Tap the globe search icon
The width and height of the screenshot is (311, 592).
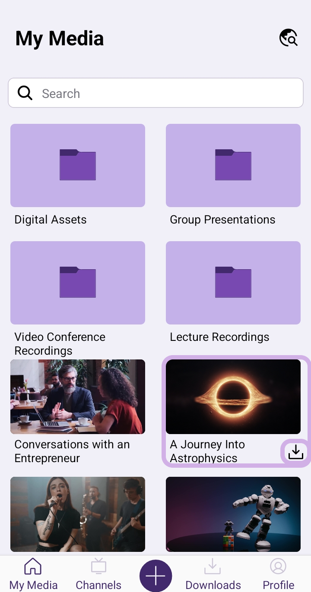pyautogui.click(x=289, y=38)
